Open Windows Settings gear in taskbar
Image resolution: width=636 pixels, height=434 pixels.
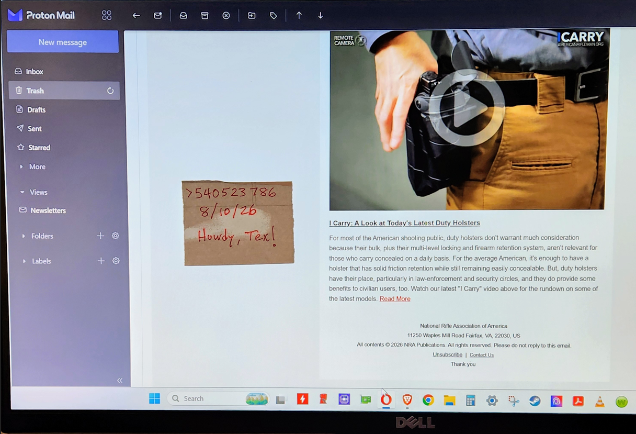pos(492,401)
